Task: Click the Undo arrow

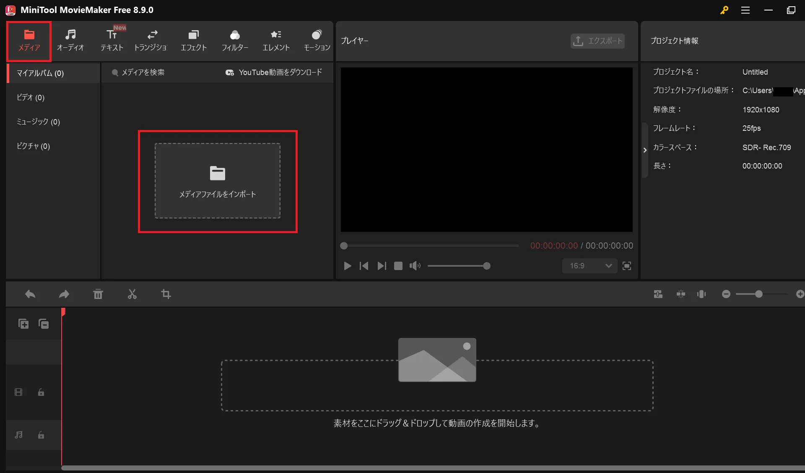Action: (x=30, y=294)
